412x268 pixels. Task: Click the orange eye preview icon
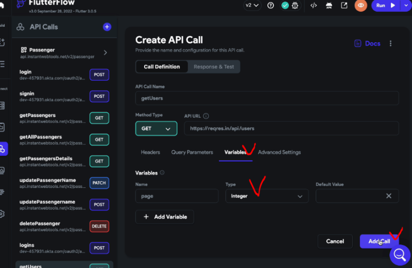(x=361, y=6)
